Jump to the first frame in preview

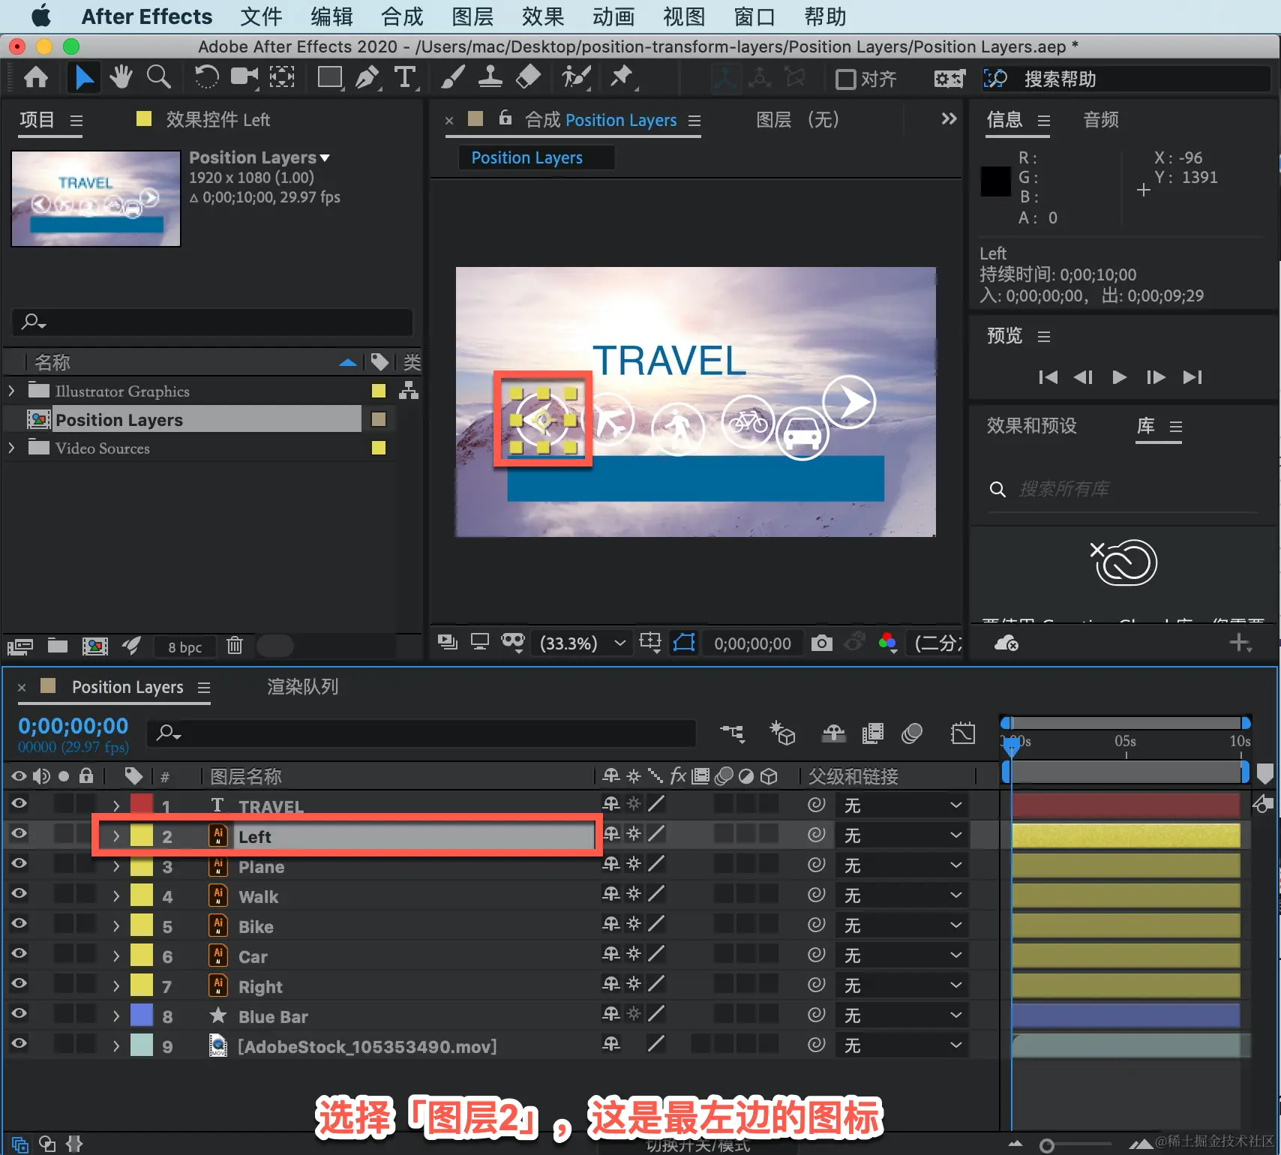point(1048,376)
